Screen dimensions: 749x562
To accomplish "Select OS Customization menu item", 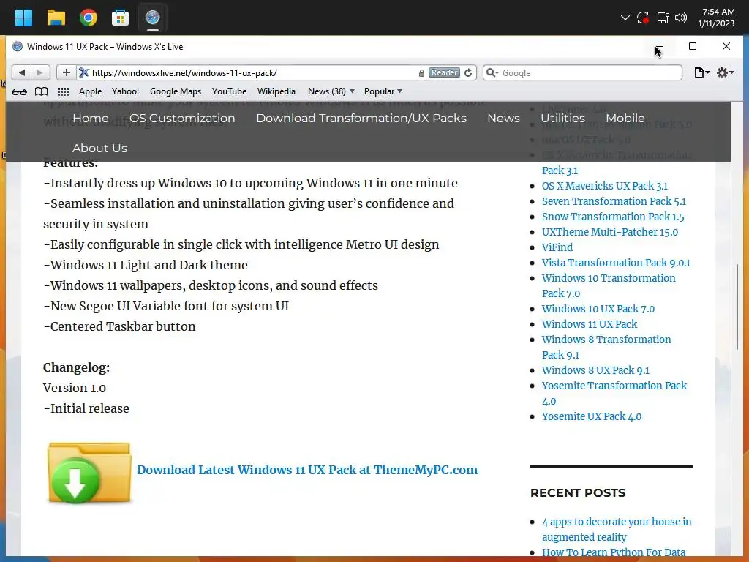I will click(x=182, y=118).
